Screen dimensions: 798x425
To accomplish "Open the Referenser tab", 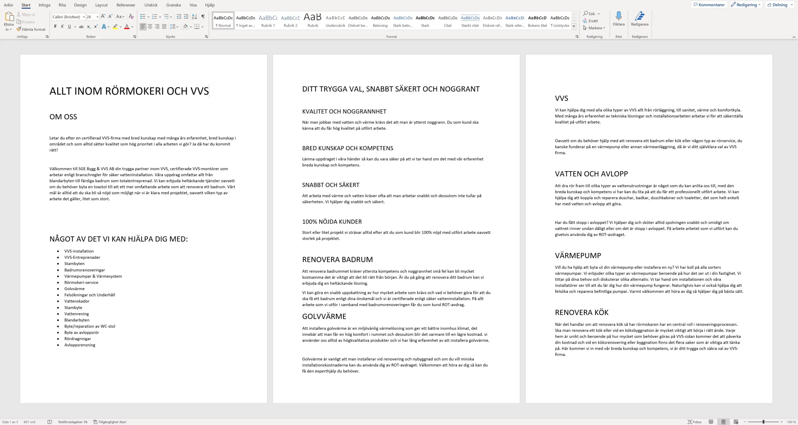I will [x=126, y=5].
